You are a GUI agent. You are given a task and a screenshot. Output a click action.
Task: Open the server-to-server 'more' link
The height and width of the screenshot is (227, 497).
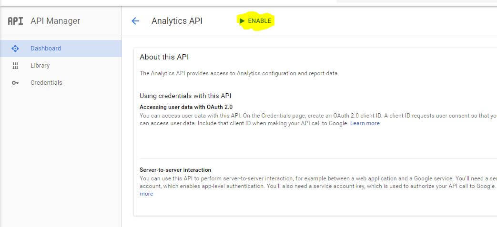pyautogui.click(x=146, y=194)
